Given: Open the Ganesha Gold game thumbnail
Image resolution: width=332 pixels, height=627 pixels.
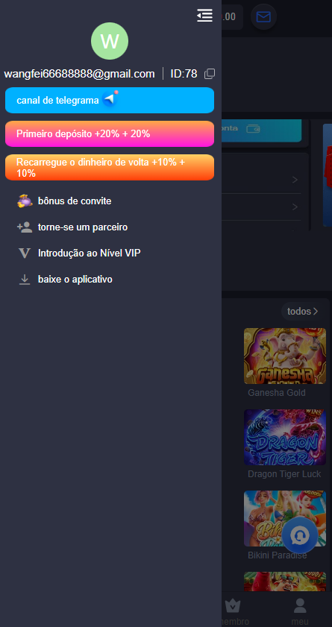Looking at the screenshot, I should click(285, 356).
